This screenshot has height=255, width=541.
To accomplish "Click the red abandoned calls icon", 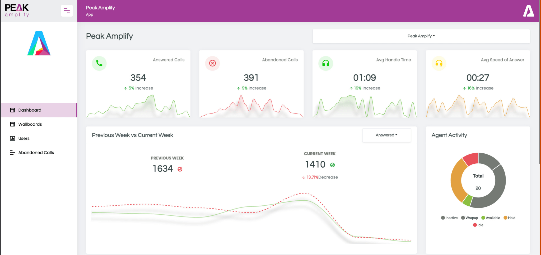I will pos(212,63).
